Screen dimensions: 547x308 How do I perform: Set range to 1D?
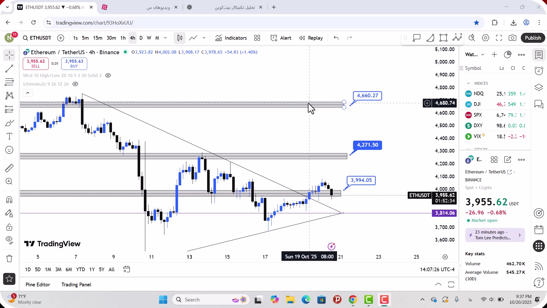(28, 269)
